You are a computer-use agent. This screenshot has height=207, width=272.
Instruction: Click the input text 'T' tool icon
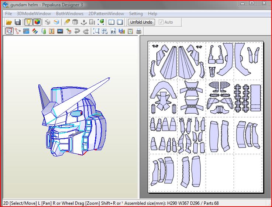coord(52,31)
